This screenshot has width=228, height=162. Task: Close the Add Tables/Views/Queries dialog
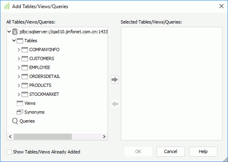(222, 6)
